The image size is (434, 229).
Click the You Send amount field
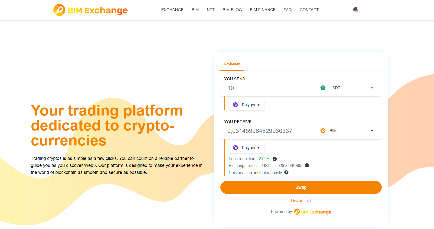point(270,88)
